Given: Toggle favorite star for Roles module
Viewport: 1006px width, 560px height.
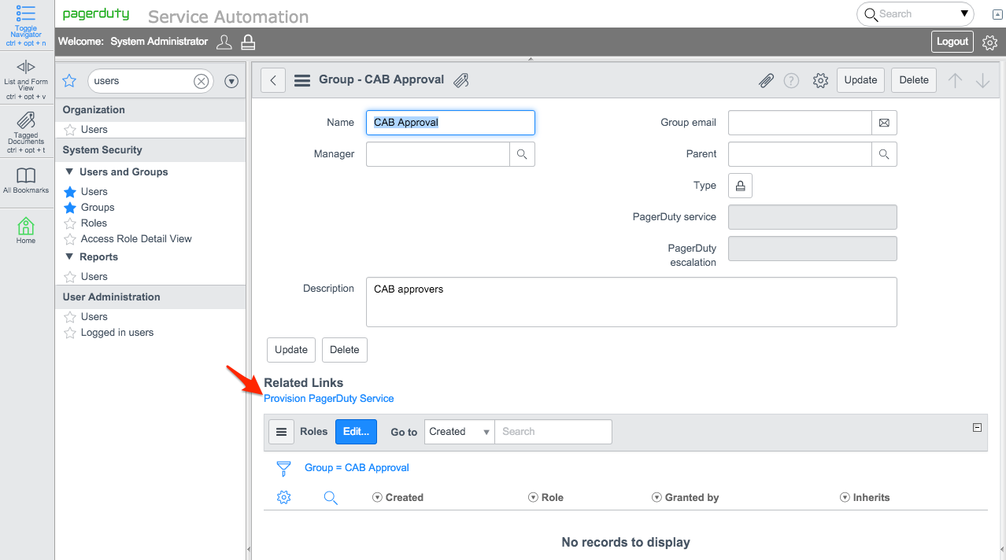Looking at the screenshot, I should pos(70,223).
